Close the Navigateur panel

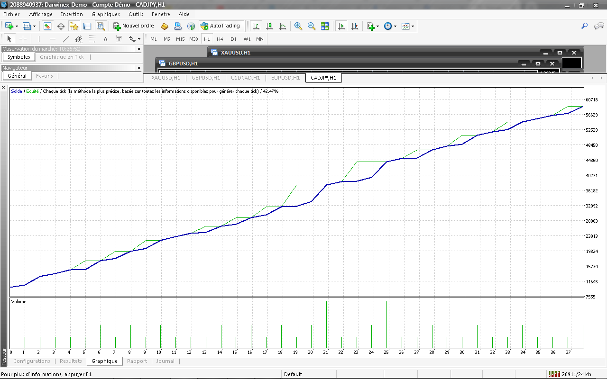[x=139, y=68]
